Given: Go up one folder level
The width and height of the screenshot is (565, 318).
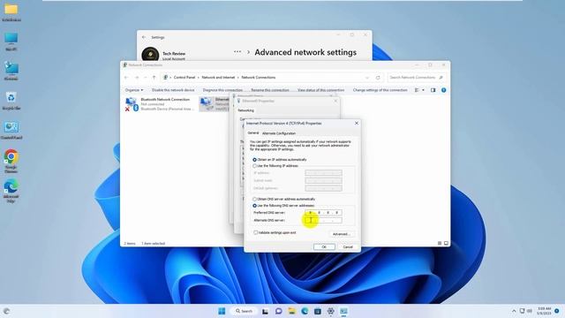Looking at the screenshot, I should [154, 78].
